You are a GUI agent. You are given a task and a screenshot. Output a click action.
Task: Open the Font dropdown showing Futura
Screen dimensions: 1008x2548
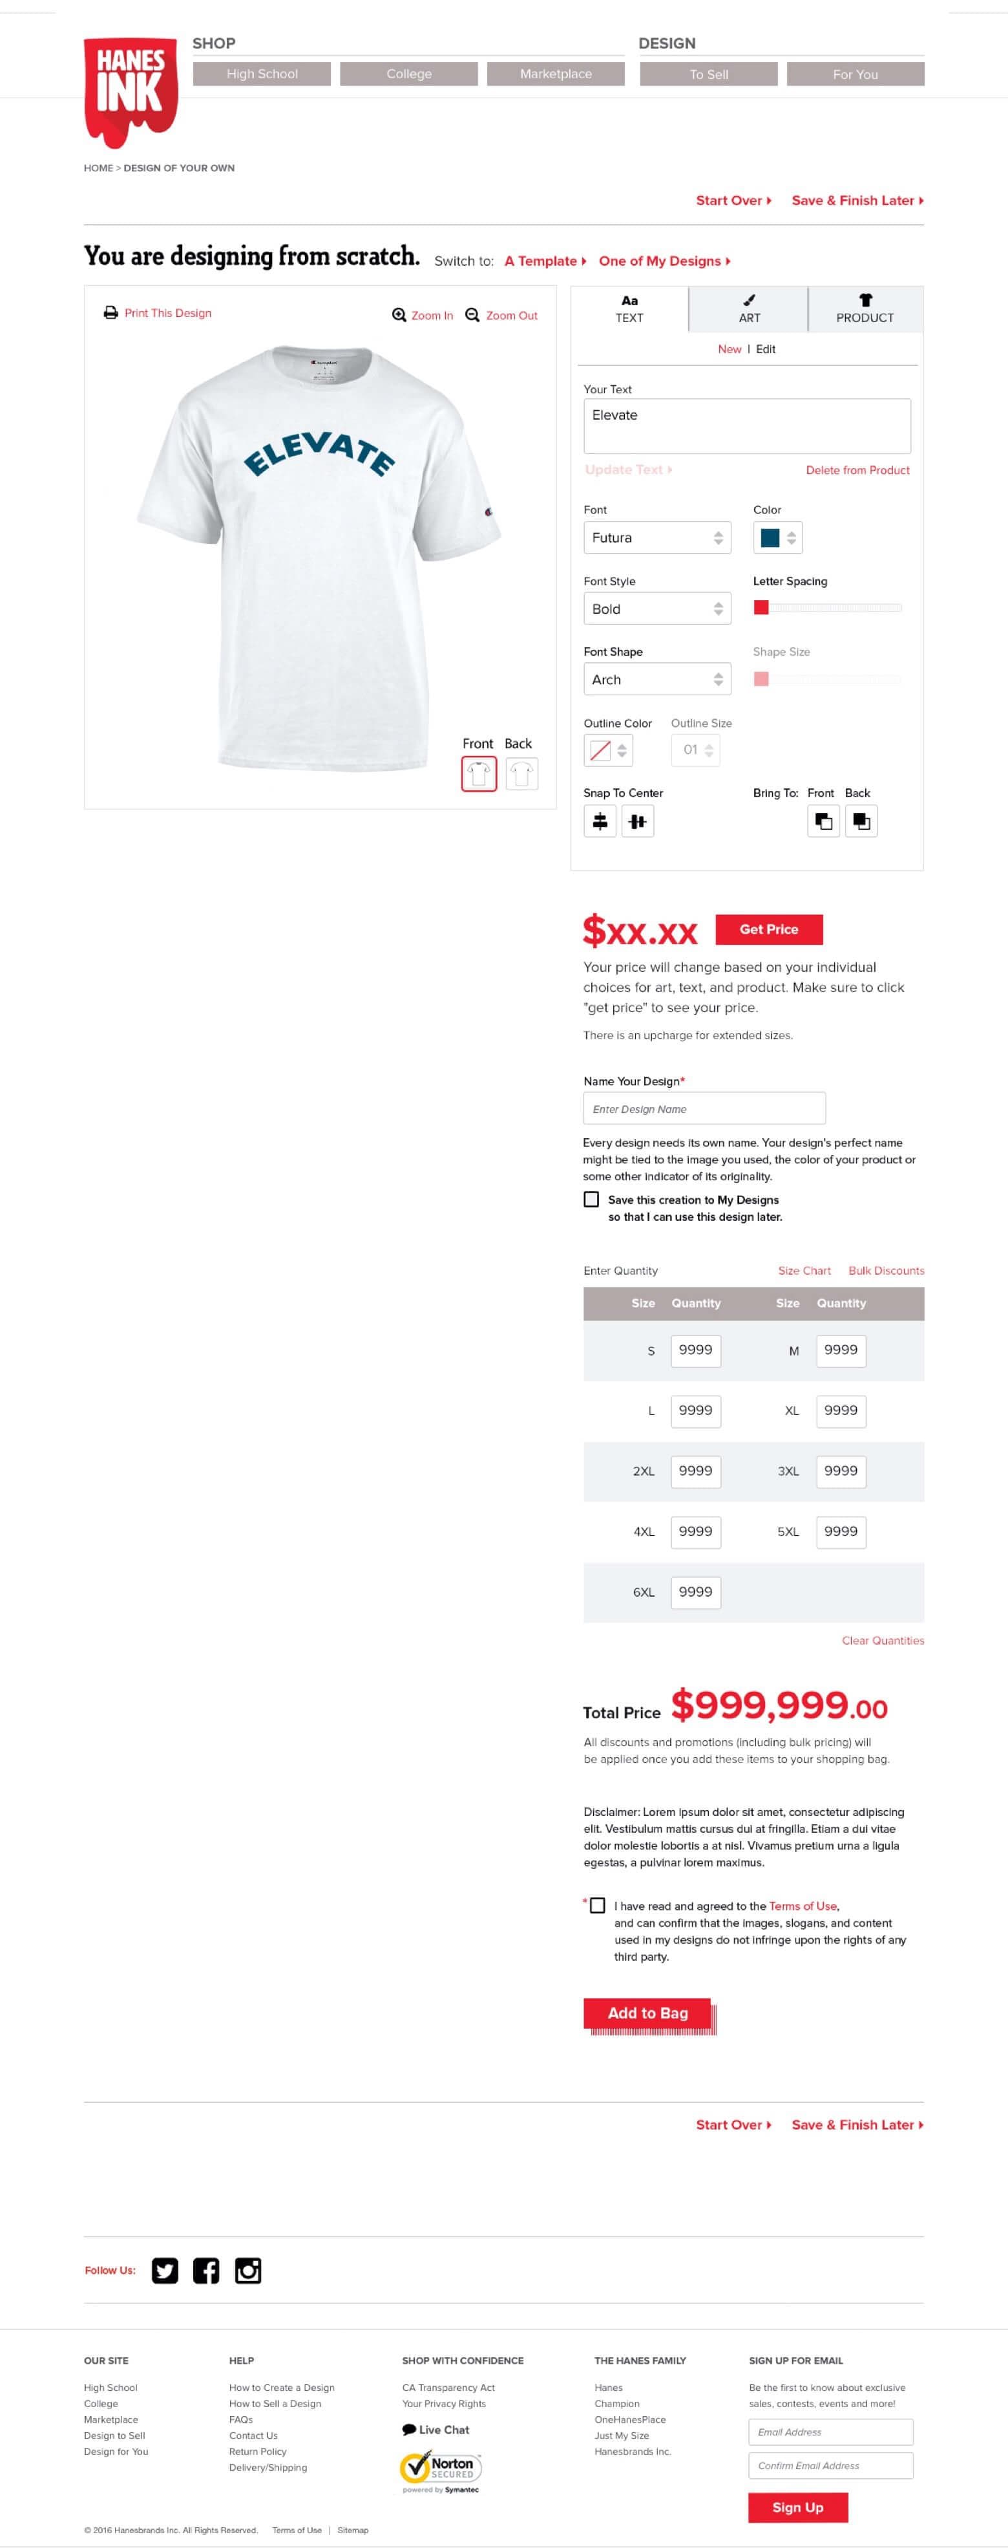(657, 538)
